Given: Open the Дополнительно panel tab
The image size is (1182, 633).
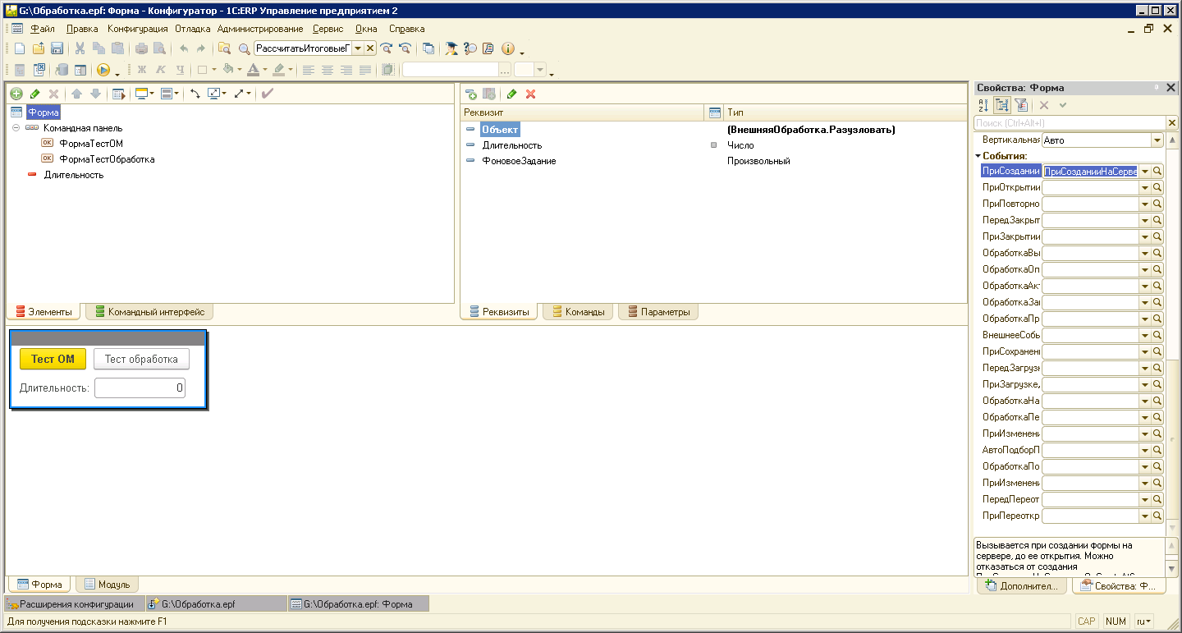Looking at the screenshot, I should 1022,586.
